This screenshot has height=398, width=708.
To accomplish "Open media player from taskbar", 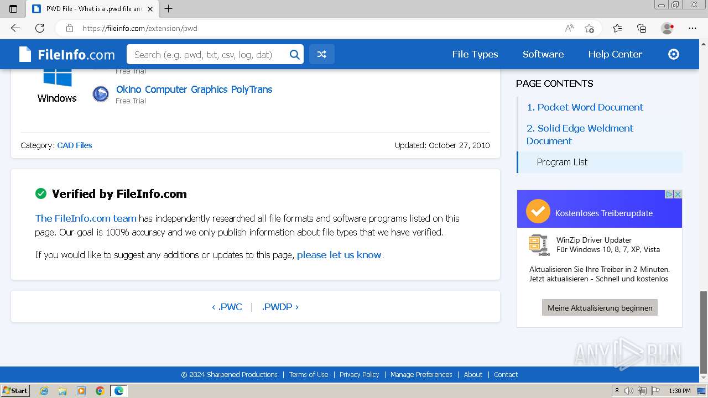I will coord(81,391).
